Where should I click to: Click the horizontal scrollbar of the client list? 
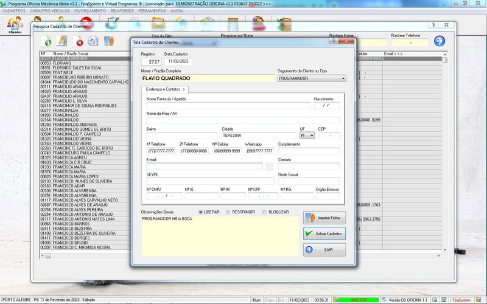(x=240, y=256)
